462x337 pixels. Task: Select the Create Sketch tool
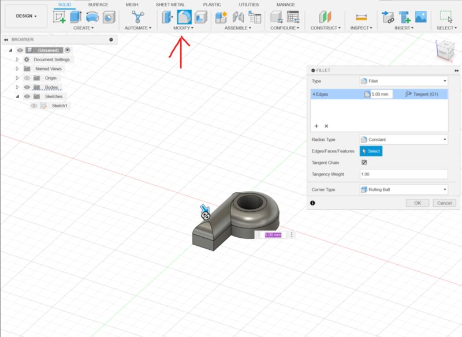pos(59,17)
